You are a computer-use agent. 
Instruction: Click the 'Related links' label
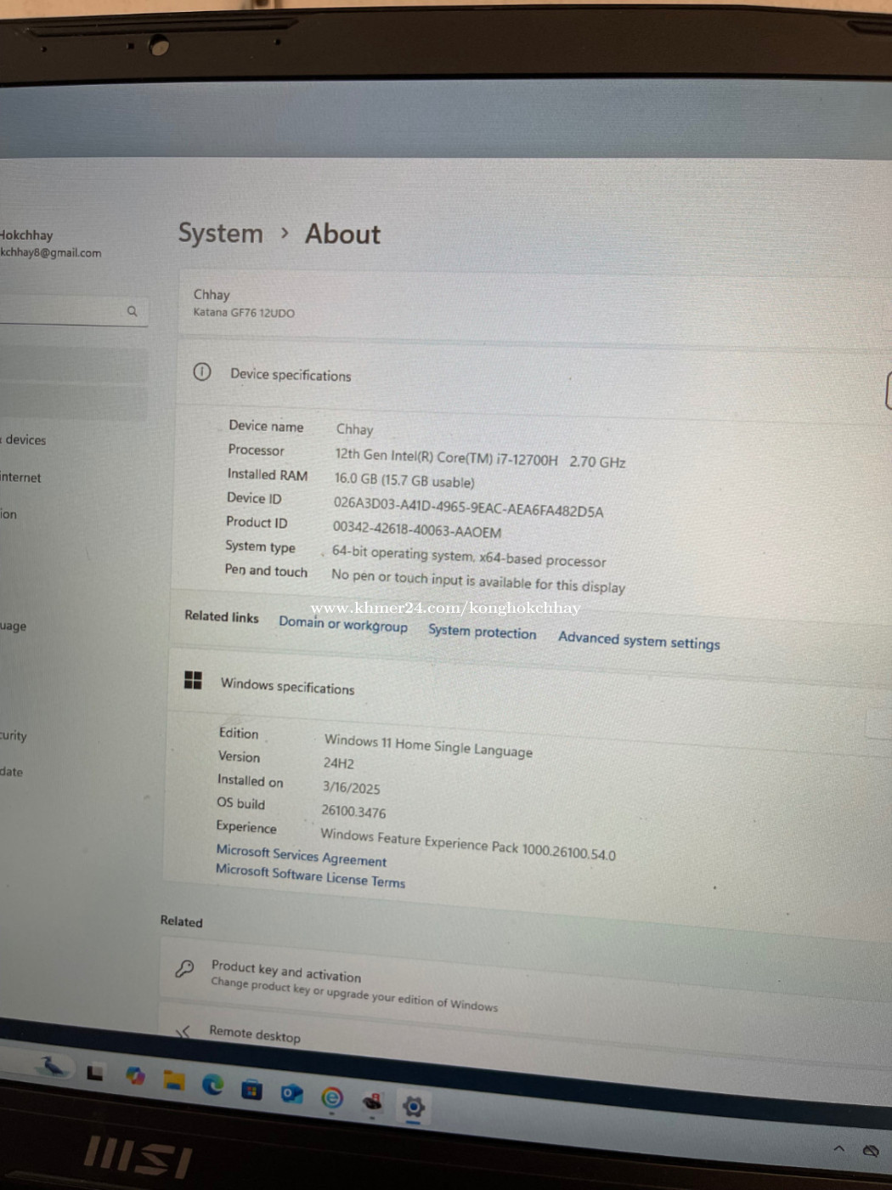coord(222,616)
